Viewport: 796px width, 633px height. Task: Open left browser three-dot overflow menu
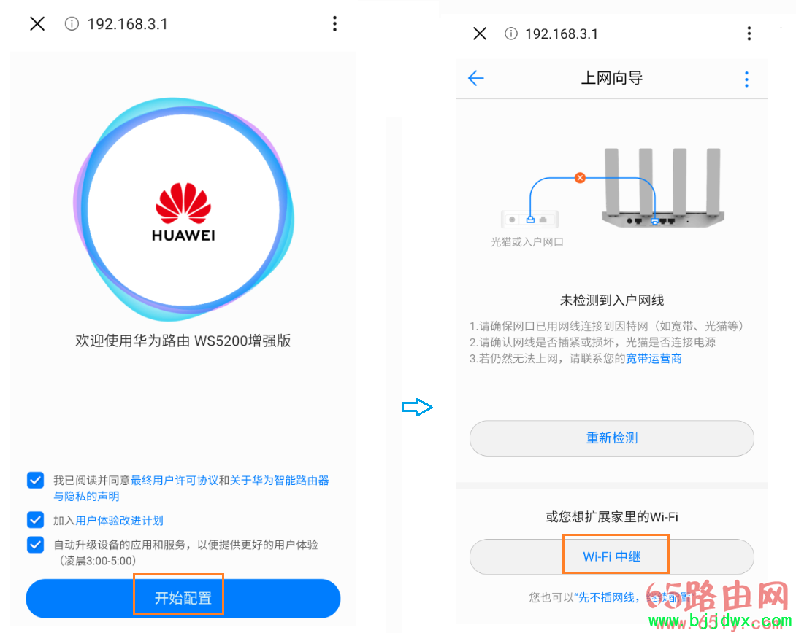(x=334, y=23)
